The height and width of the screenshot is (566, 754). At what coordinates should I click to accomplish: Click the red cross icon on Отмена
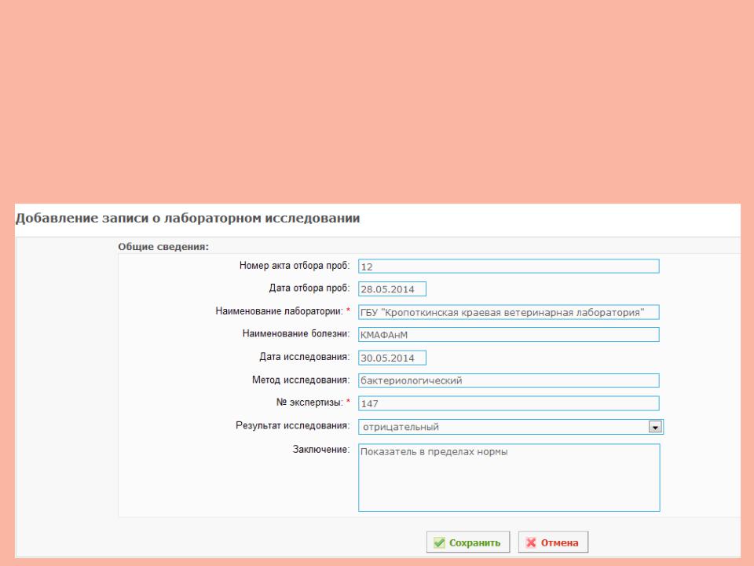point(531,543)
